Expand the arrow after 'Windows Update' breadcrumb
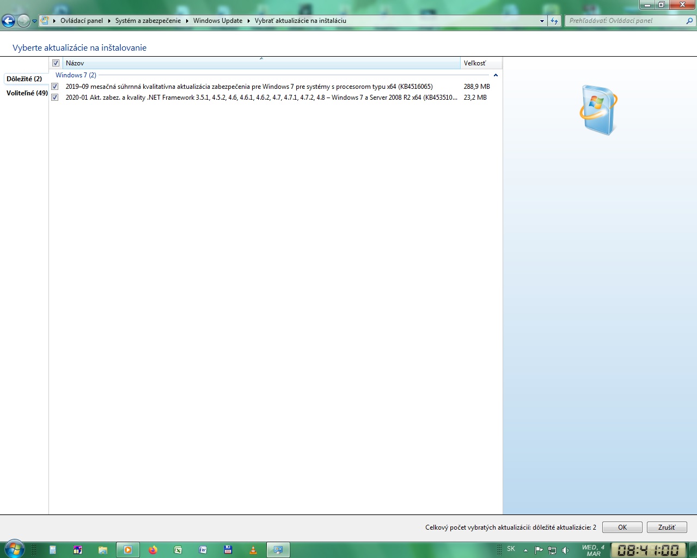This screenshot has height=558, width=697. 248,21
